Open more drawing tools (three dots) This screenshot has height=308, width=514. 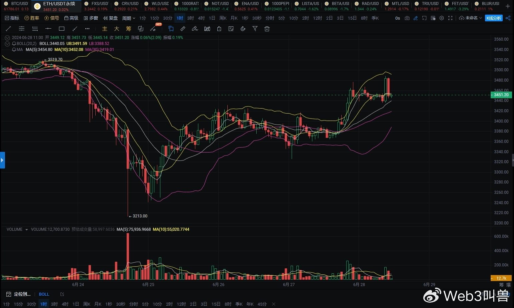[x=87, y=29]
